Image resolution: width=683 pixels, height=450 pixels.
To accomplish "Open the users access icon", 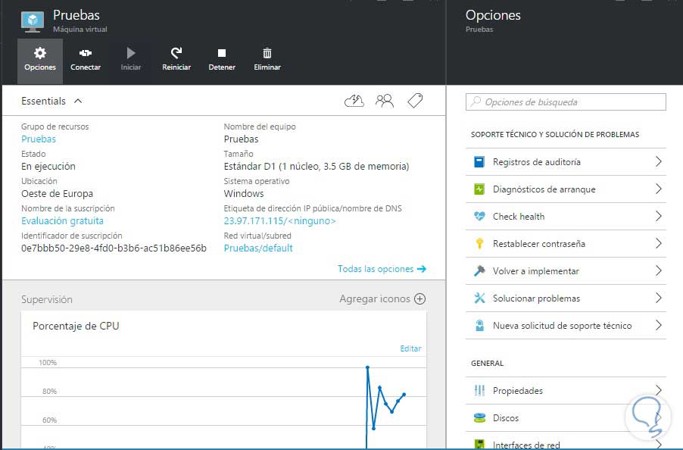I will click(385, 101).
